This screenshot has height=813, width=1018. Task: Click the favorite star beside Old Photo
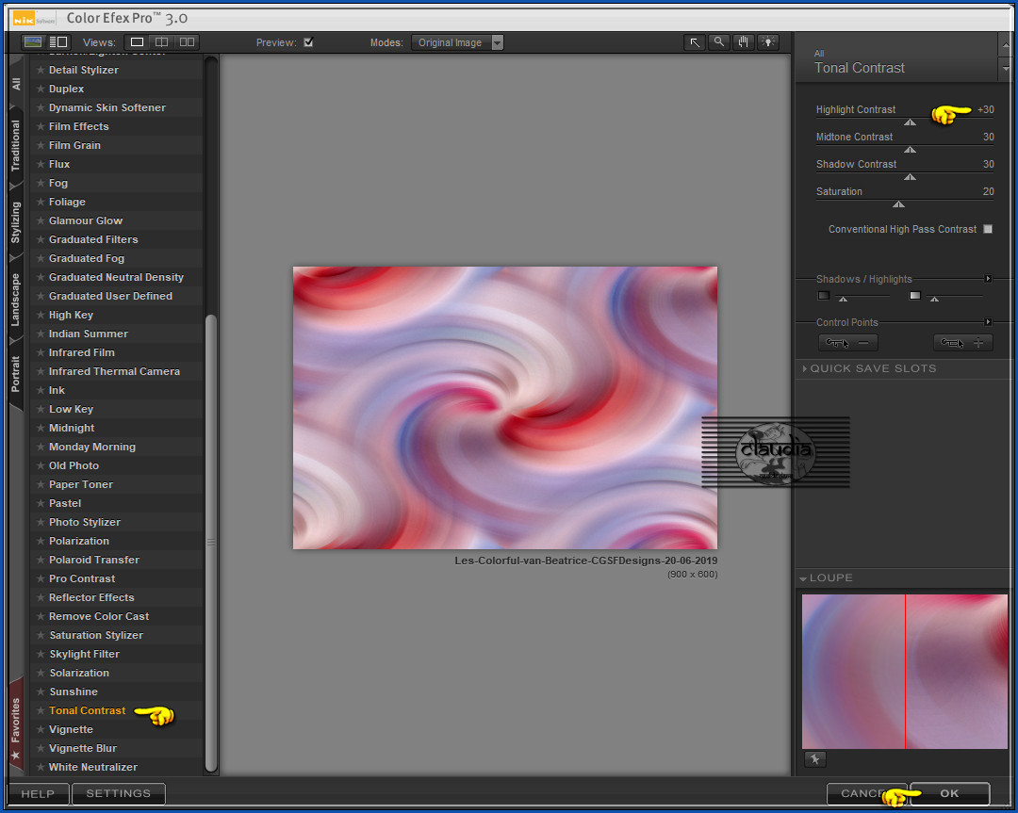tap(41, 466)
